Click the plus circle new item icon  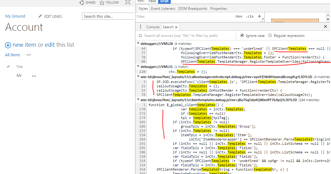pyautogui.click(x=8, y=45)
